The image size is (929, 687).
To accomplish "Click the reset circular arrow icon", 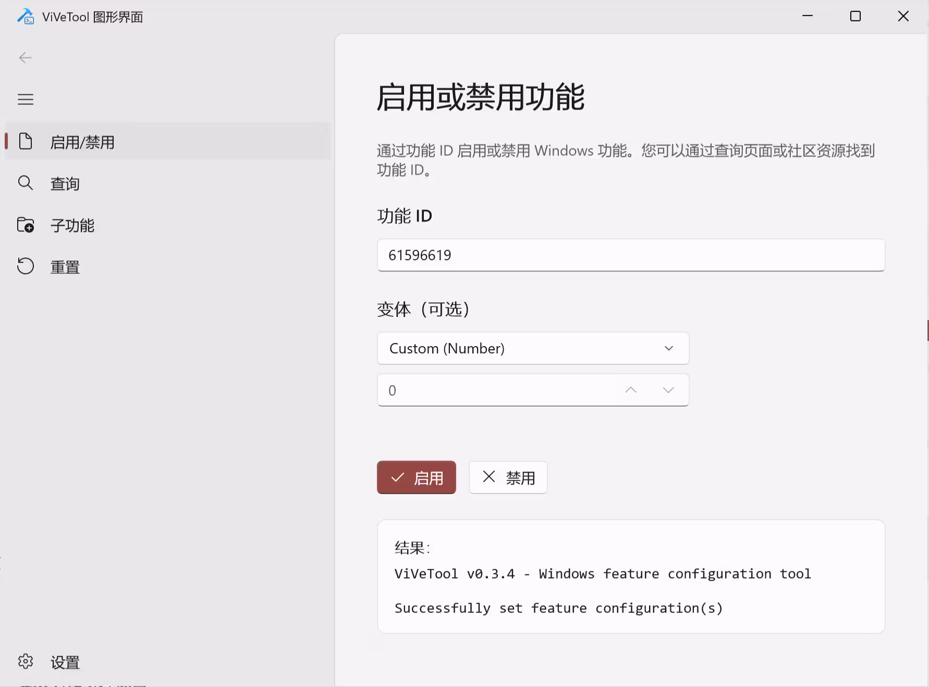I will point(25,266).
